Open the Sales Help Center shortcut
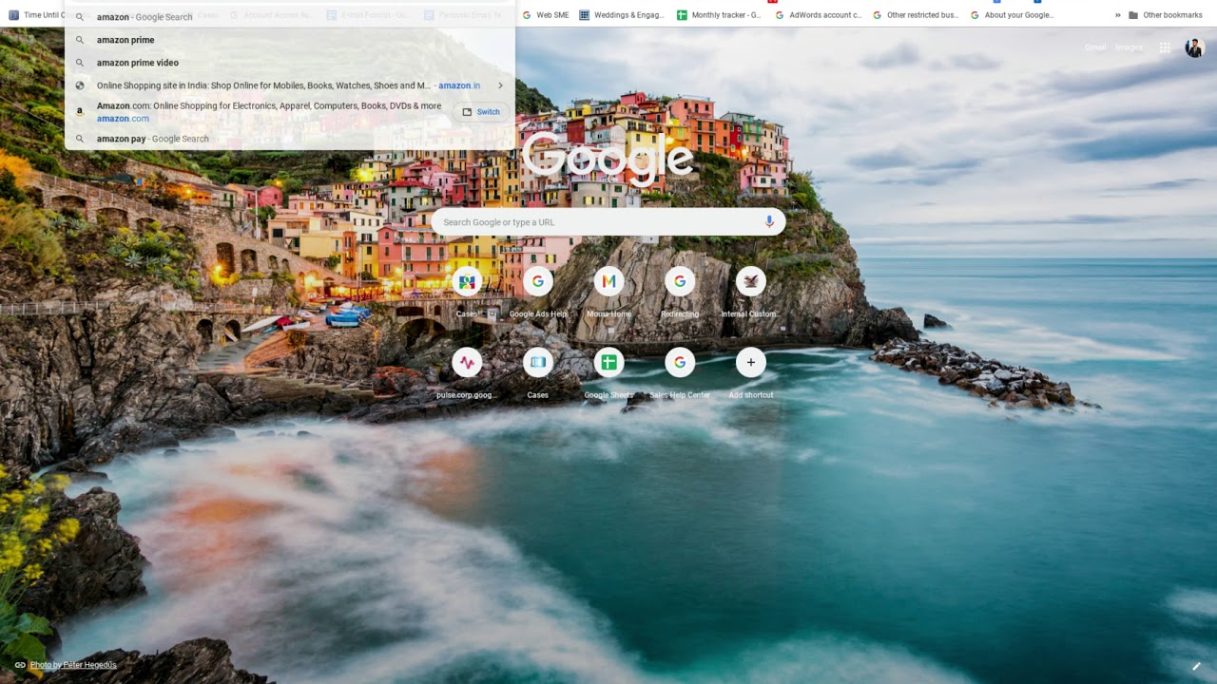This screenshot has height=684, width=1217. tap(680, 373)
